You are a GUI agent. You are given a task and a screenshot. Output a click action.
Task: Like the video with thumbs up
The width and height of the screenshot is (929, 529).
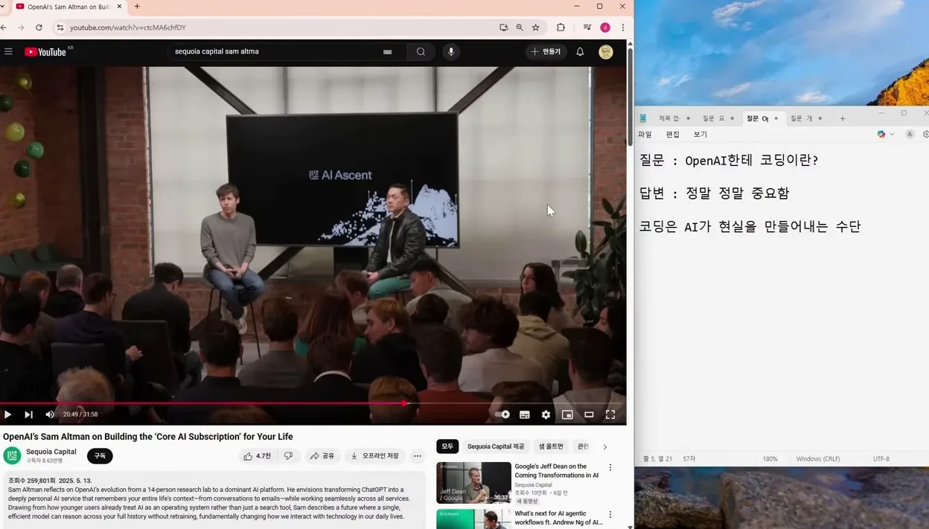pyautogui.click(x=258, y=455)
